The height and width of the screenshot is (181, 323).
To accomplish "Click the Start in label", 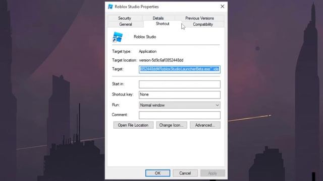I will (x=118, y=84).
